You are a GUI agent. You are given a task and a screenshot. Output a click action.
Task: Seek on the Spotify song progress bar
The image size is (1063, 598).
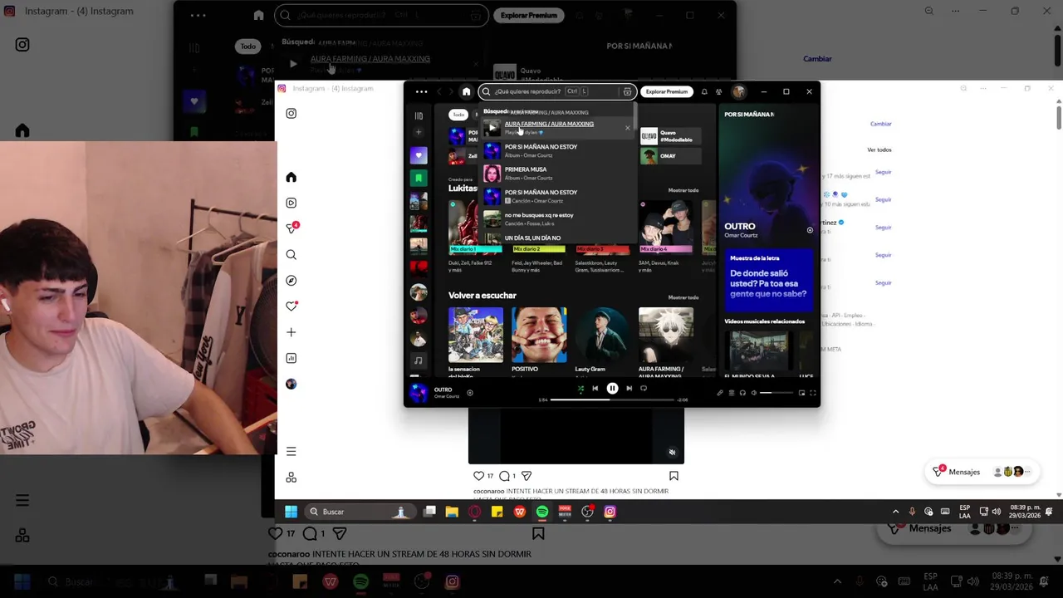(612, 399)
